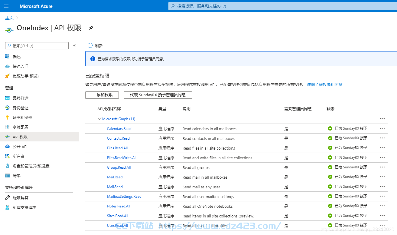Open the Sites.Read.All permission link
The width and height of the screenshot is (397, 235).
(118, 216)
